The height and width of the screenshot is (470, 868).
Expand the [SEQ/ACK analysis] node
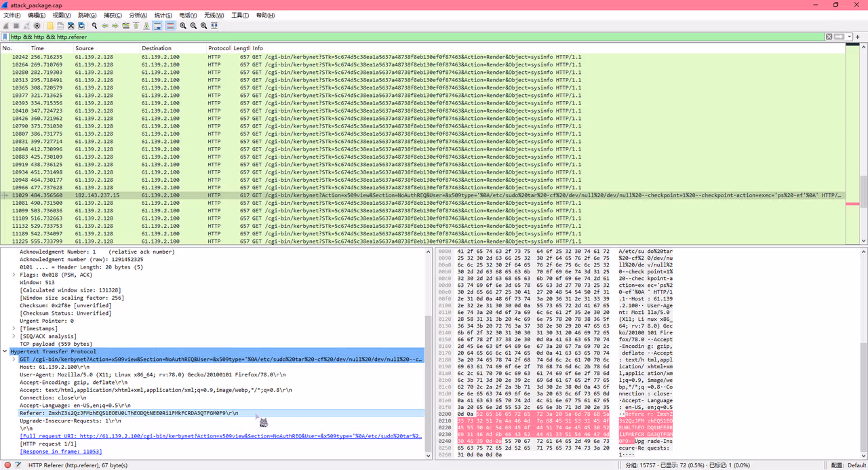[x=14, y=336]
